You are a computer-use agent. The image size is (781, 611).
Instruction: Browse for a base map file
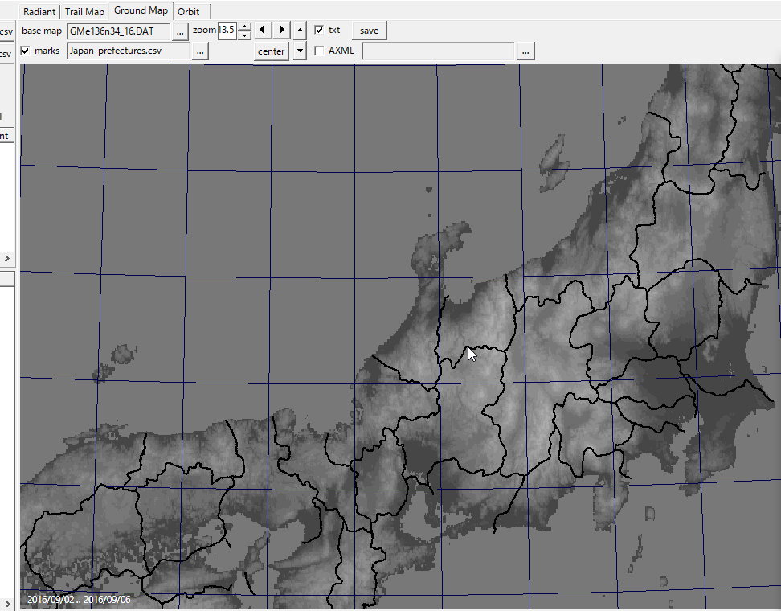pos(181,31)
